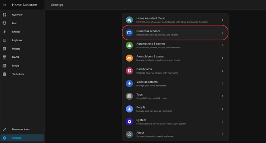Expand Devices & services via its chevron
The image size is (266, 143).
[x=222, y=32]
